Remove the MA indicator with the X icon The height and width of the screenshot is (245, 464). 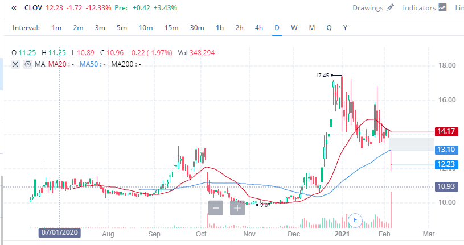15,64
